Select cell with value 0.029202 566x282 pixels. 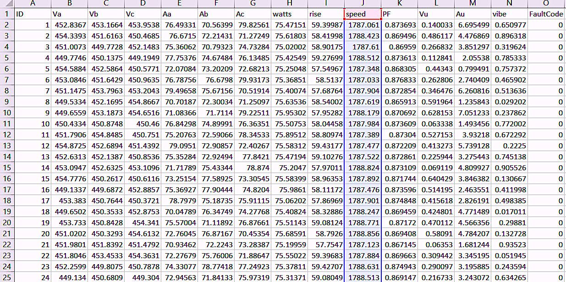tap(509, 102)
